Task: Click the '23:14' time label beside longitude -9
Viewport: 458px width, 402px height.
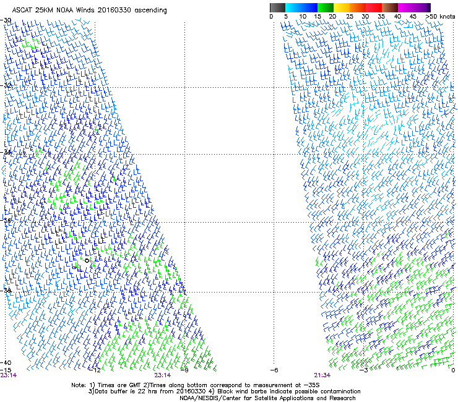Action: tap(163, 375)
